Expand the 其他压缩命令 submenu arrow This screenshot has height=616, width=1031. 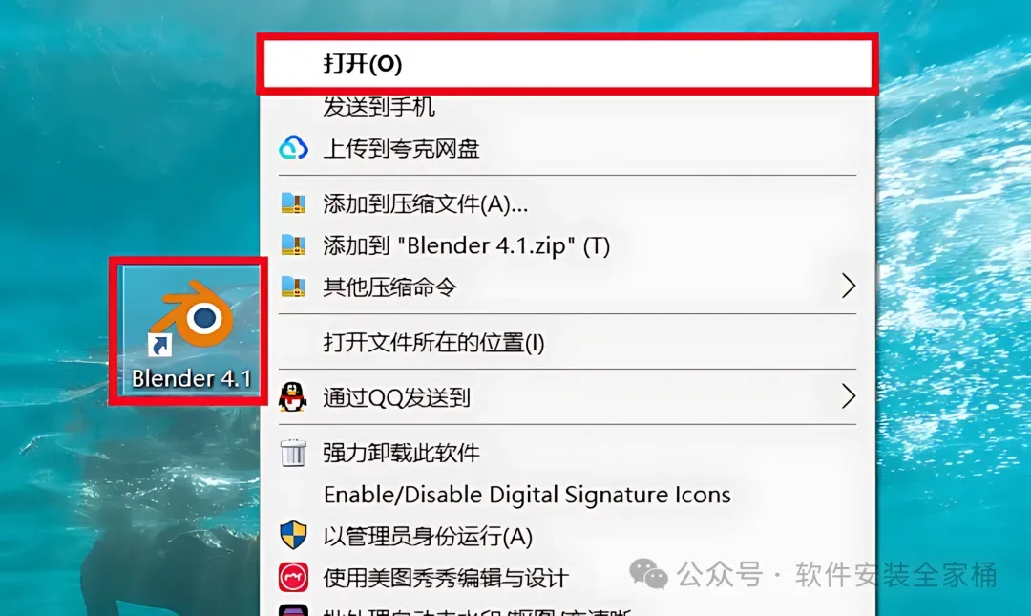tap(849, 287)
